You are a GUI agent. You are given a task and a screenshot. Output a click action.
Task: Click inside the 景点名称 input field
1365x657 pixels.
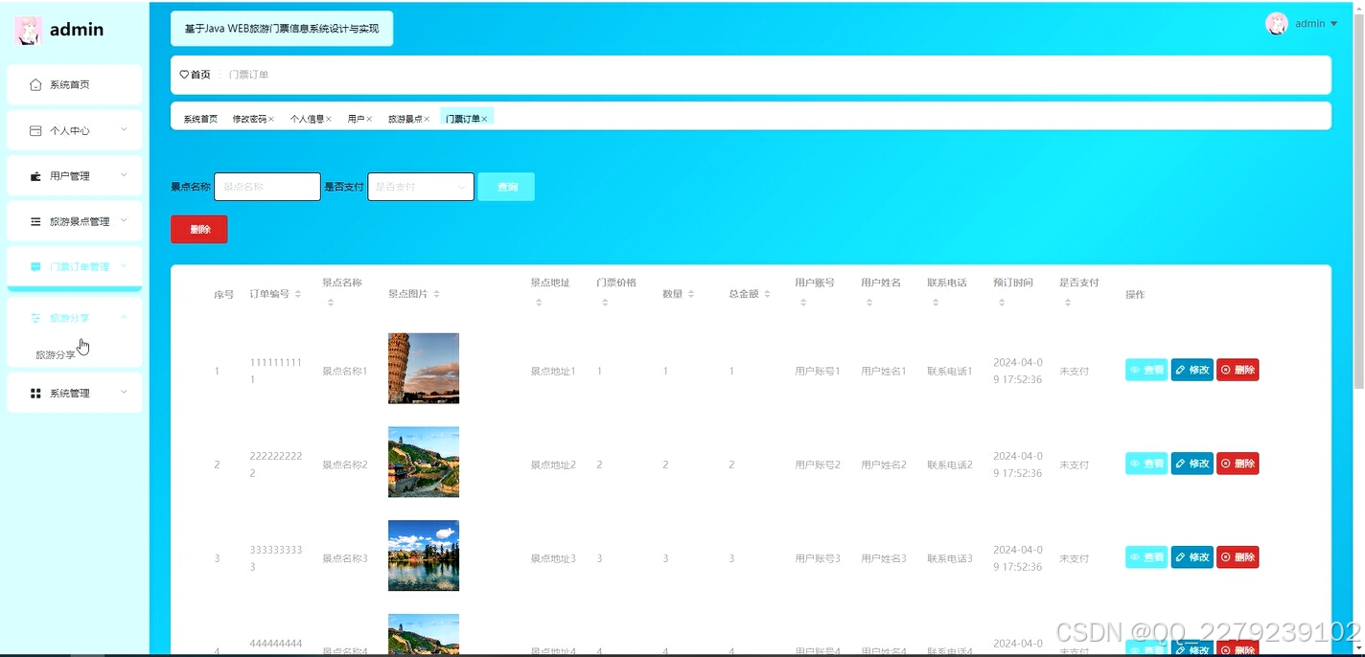click(266, 187)
